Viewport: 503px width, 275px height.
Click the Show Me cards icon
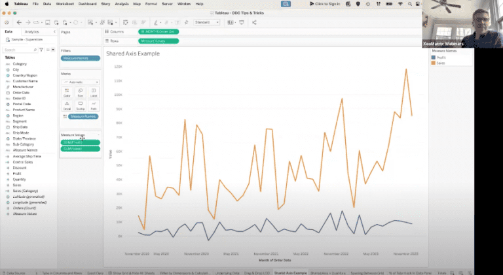coord(230,22)
